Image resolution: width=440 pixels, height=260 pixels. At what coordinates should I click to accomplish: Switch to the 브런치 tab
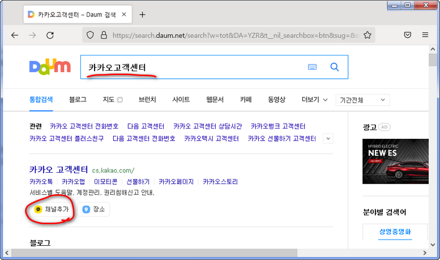click(147, 99)
